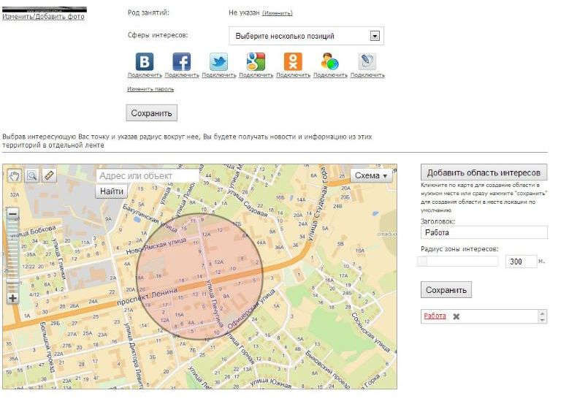Click the up arrow in saved areas list

pyautogui.click(x=542, y=313)
